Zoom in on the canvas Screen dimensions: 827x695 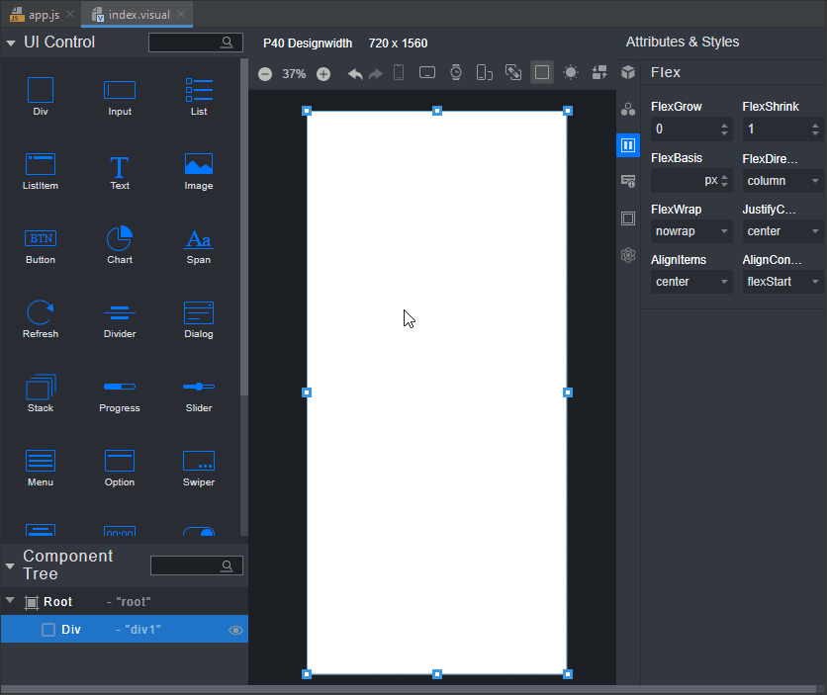pos(323,74)
